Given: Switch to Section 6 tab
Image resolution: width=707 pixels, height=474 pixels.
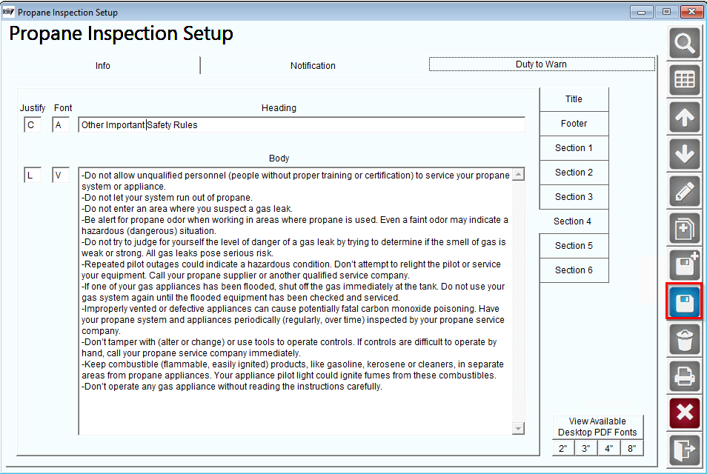Looking at the screenshot, I should (x=574, y=270).
